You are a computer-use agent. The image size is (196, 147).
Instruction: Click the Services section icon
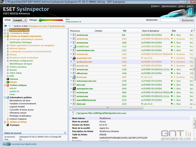pos(8,79)
